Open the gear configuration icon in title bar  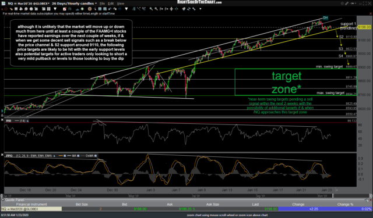pyautogui.click(x=342, y=3)
